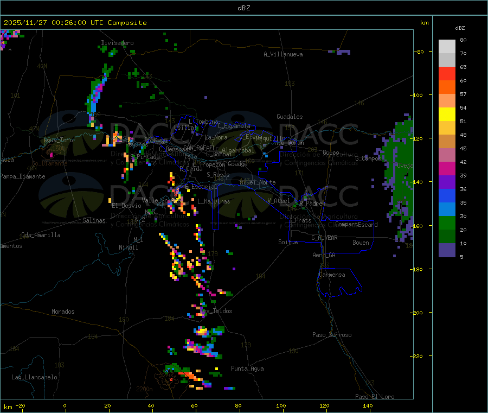The height and width of the screenshot is (413, 488).
Task: Click the Soitue map label
Action: 288,242
